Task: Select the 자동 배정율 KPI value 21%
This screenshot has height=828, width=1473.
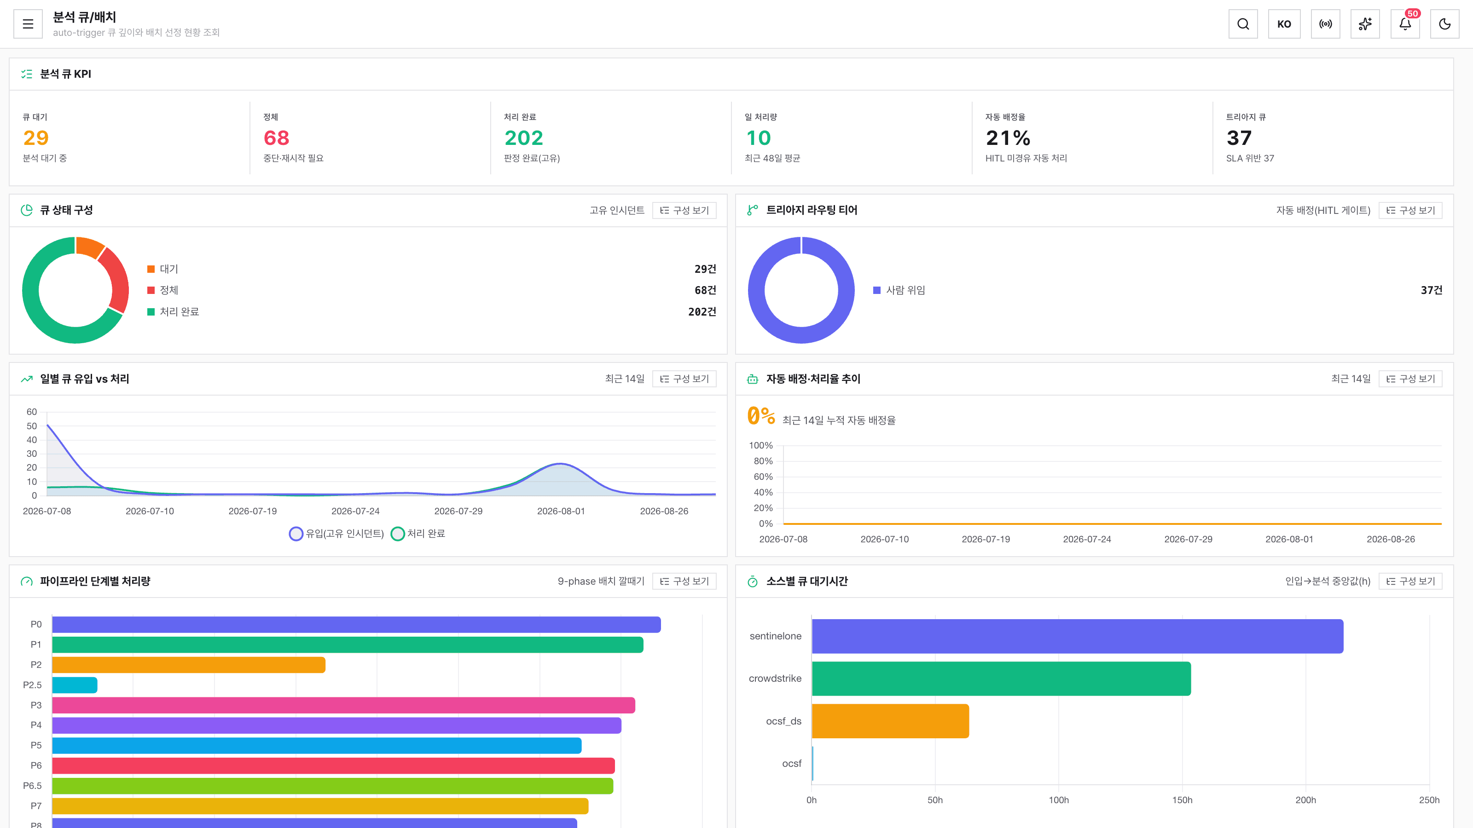Action: pos(1008,138)
